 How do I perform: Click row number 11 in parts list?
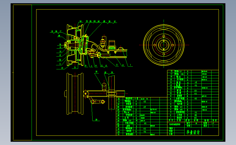click(x=171, y=91)
